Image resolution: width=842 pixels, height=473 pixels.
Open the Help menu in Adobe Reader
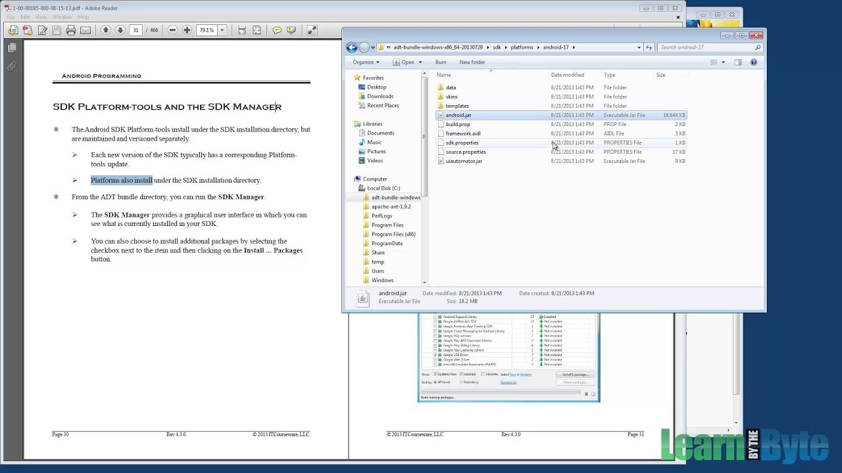point(84,17)
